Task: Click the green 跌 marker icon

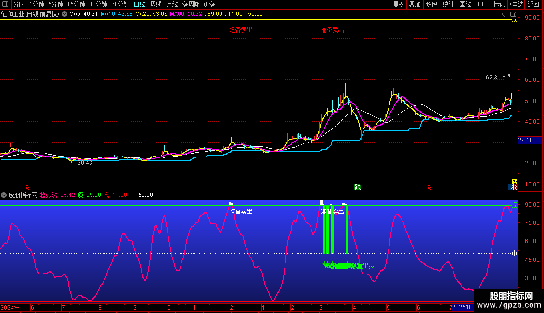Action: click(357, 187)
